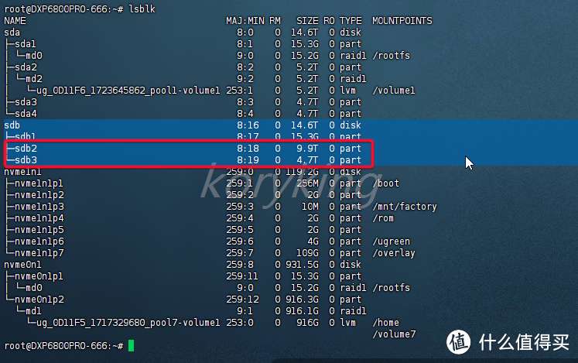Viewport: 578px width, 363px height.
Task: Select the sda disk name
Action: (12, 33)
